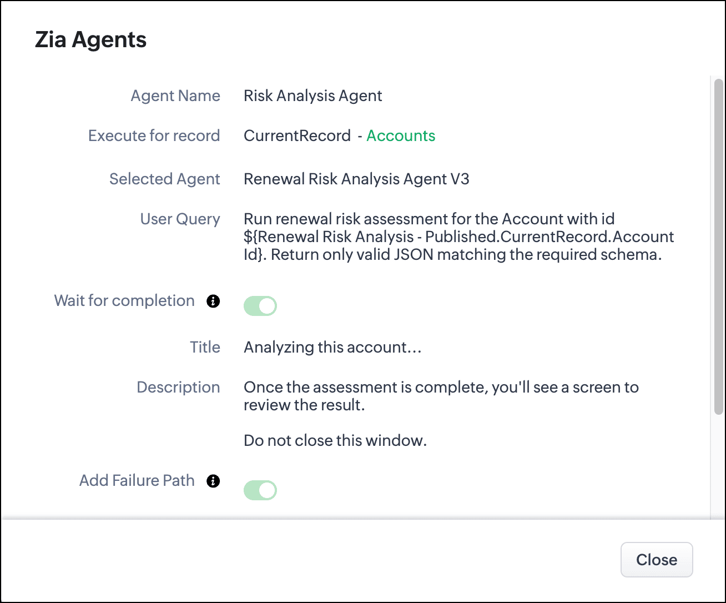Click the Analyzing this account... title value

pos(332,347)
